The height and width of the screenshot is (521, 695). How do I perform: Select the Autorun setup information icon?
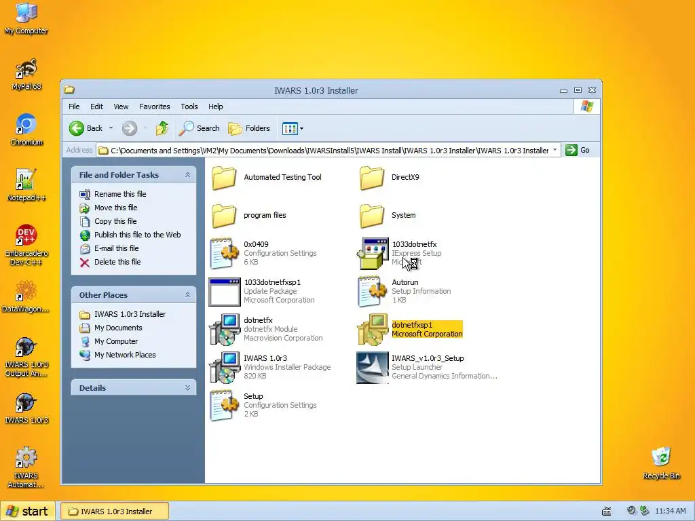(372, 292)
